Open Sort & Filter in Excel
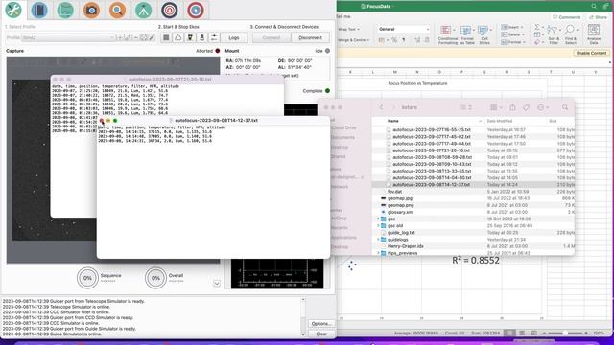The height and width of the screenshot is (345, 614). [554, 34]
